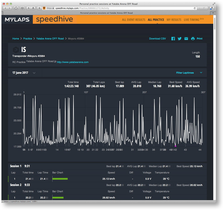Click the Best lap 17.089 value

coord(120,86)
